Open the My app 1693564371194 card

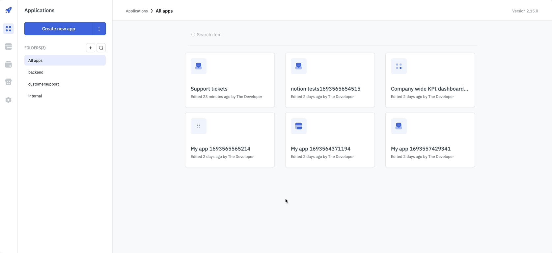pyautogui.click(x=330, y=140)
